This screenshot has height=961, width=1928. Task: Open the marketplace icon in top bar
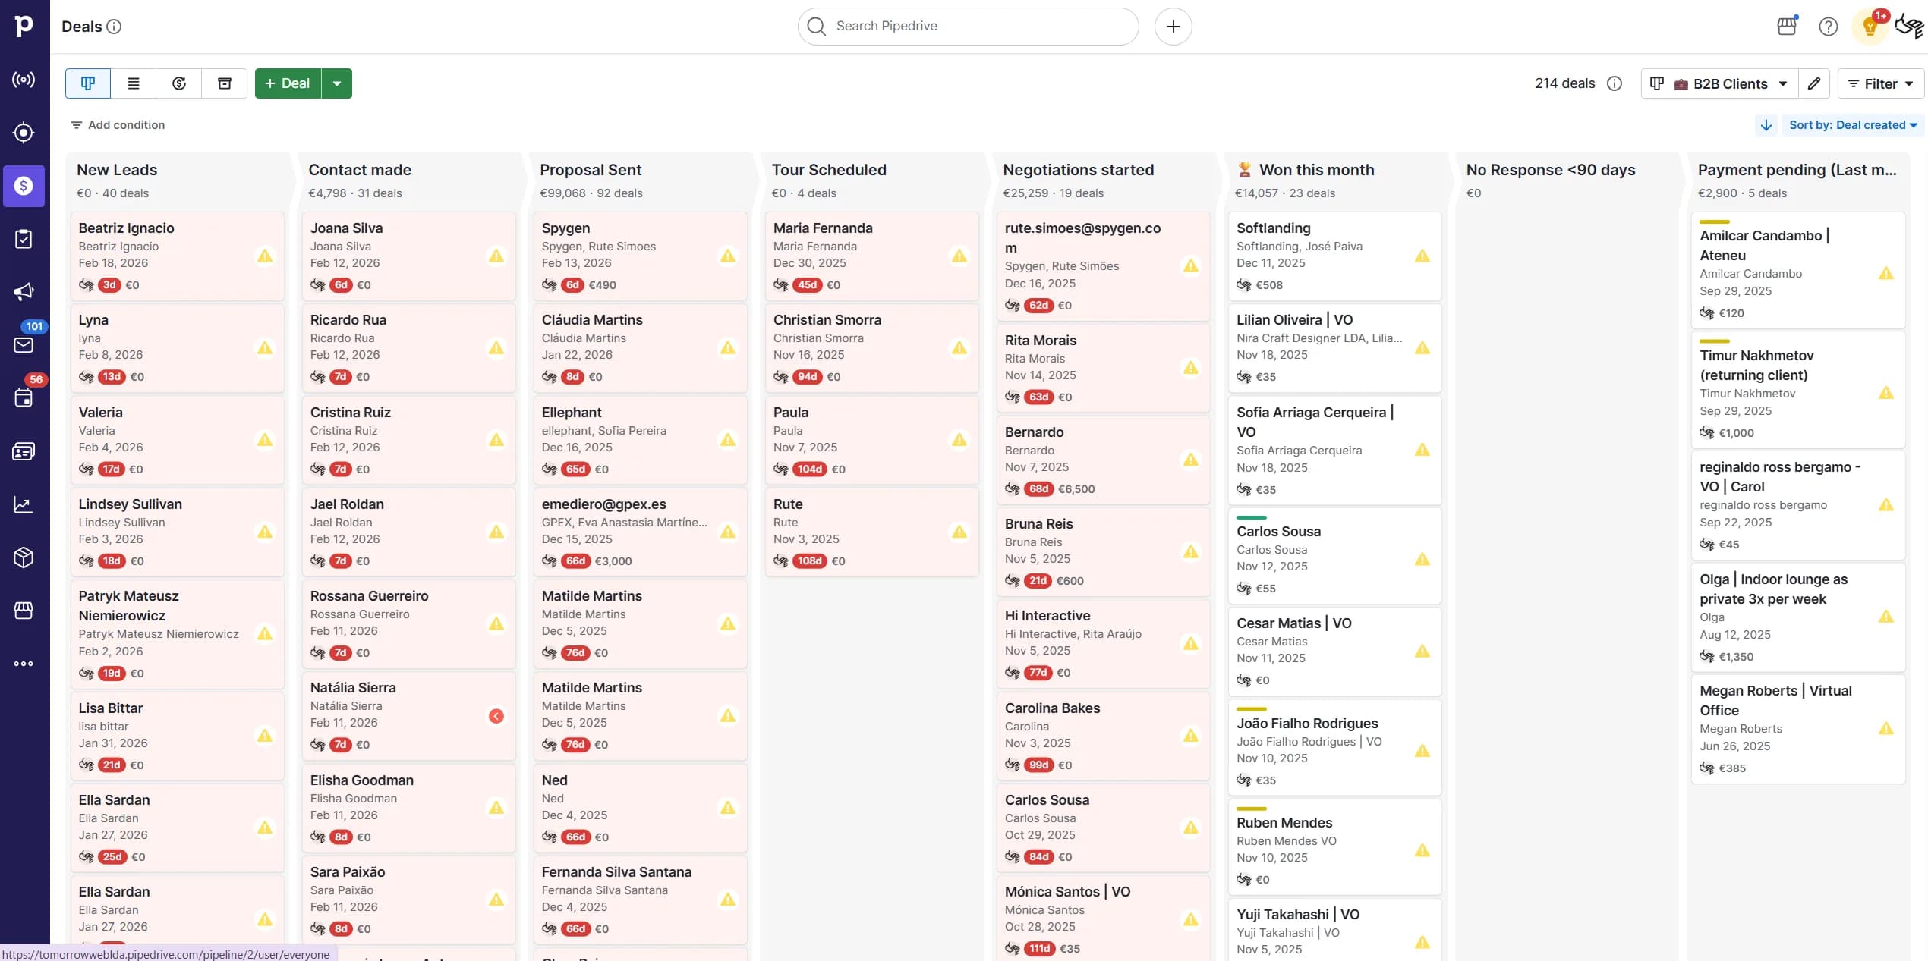[1787, 27]
